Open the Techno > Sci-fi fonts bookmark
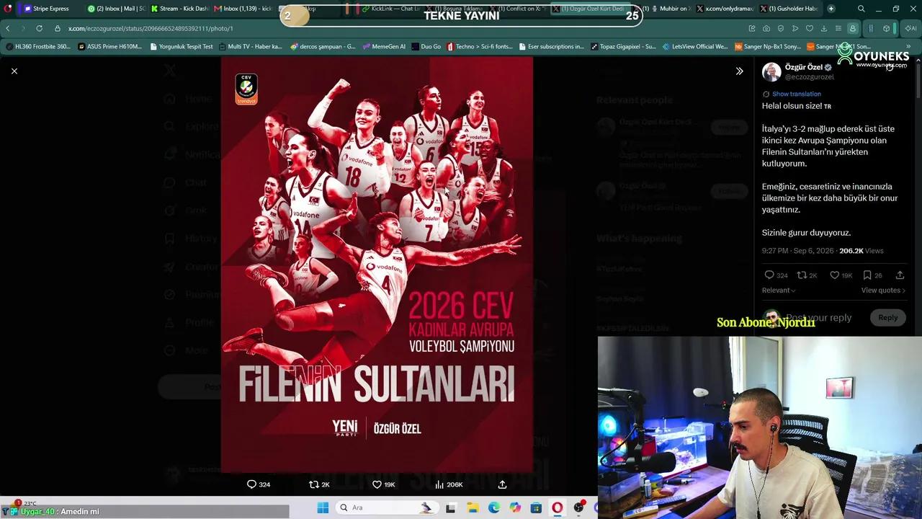Screen dimensions: 922x519 480,46
